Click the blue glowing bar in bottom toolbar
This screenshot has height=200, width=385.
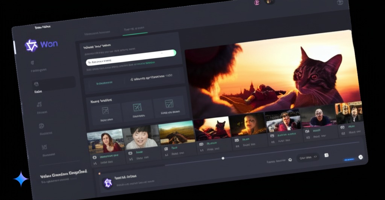click(x=349, y=159)
